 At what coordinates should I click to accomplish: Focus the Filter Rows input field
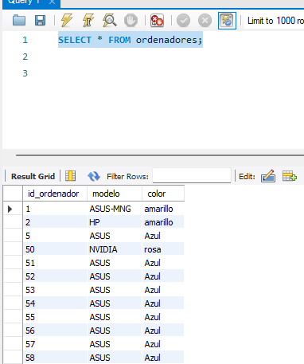click(192, 175)
